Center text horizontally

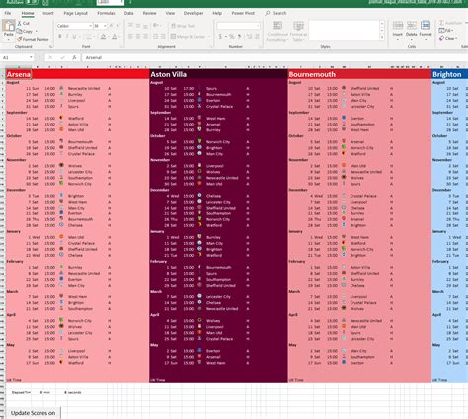tap(138, 37)
